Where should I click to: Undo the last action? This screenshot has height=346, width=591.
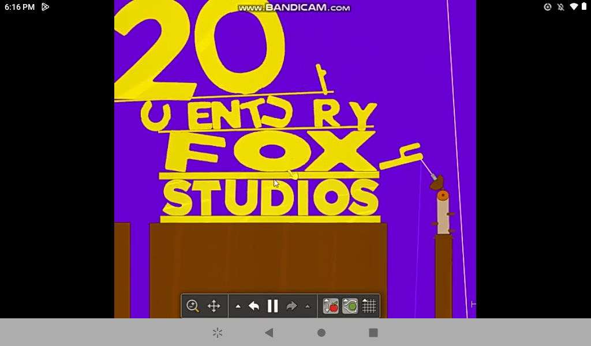pyautogui.click(x=254, y=306)
